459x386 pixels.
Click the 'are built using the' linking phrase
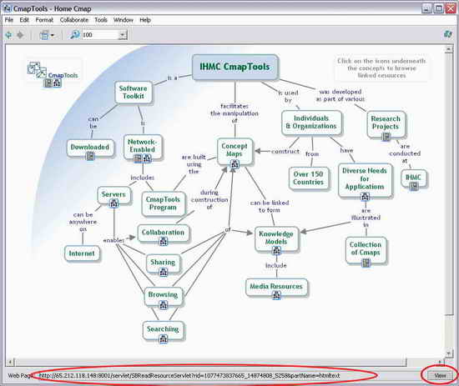click(x=194, y=164)
